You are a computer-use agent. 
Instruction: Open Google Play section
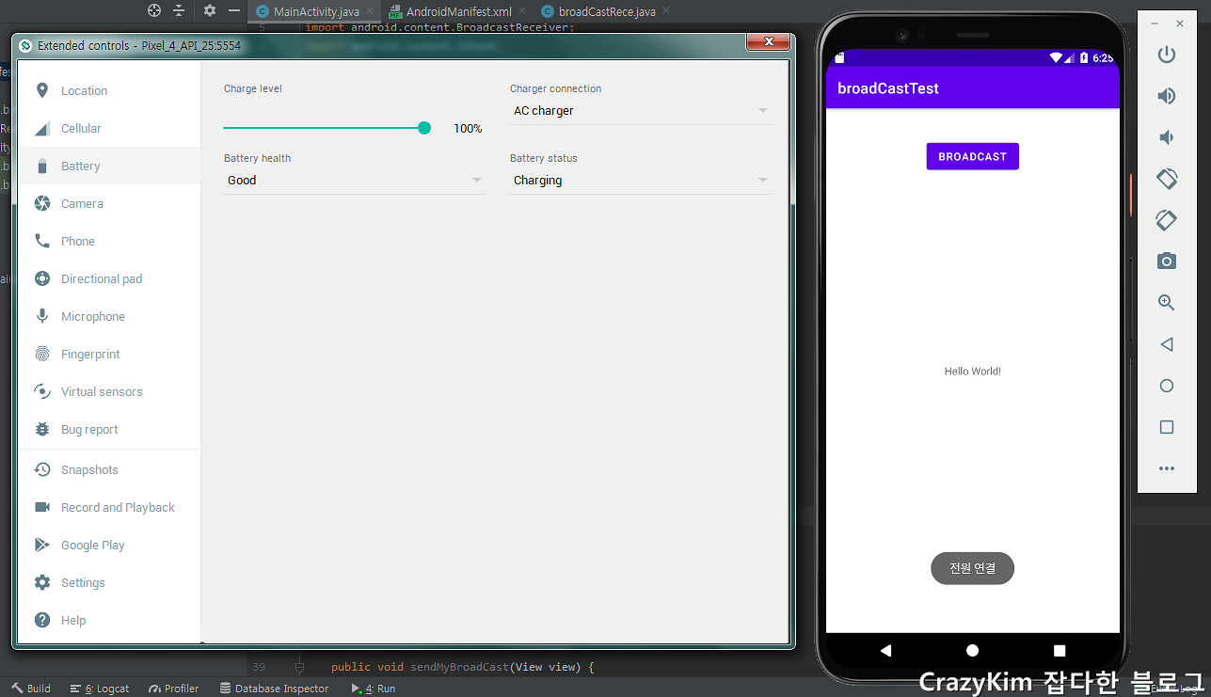tap(109, 546)
